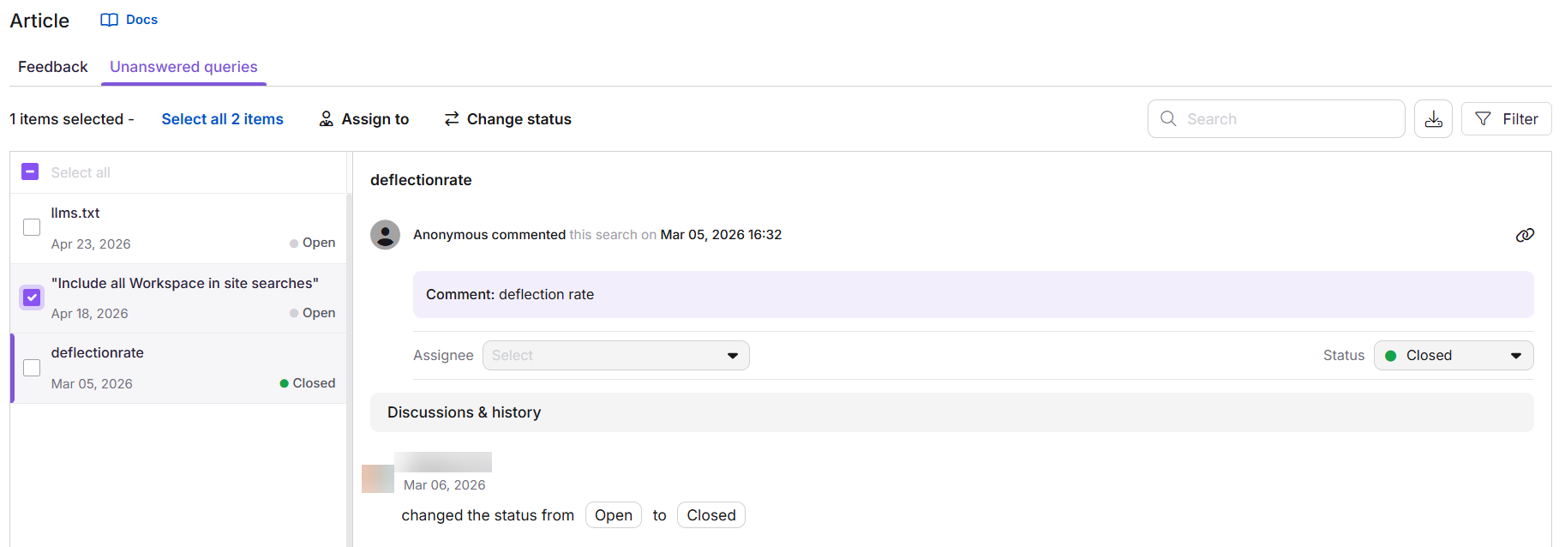Open the Filter button
The image size is (1565, 547).
click(x=1506, y=119)
